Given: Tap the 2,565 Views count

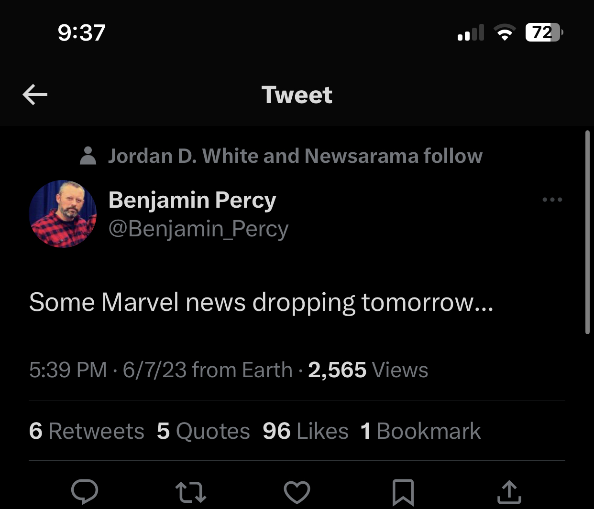Looking at the screenshot, I should (x=368, y=370).
